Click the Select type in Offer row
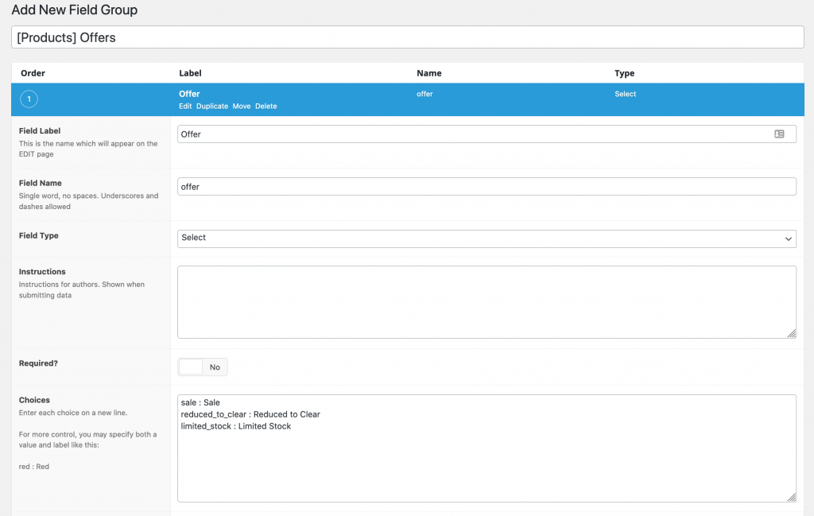 (x=626, y=94)
